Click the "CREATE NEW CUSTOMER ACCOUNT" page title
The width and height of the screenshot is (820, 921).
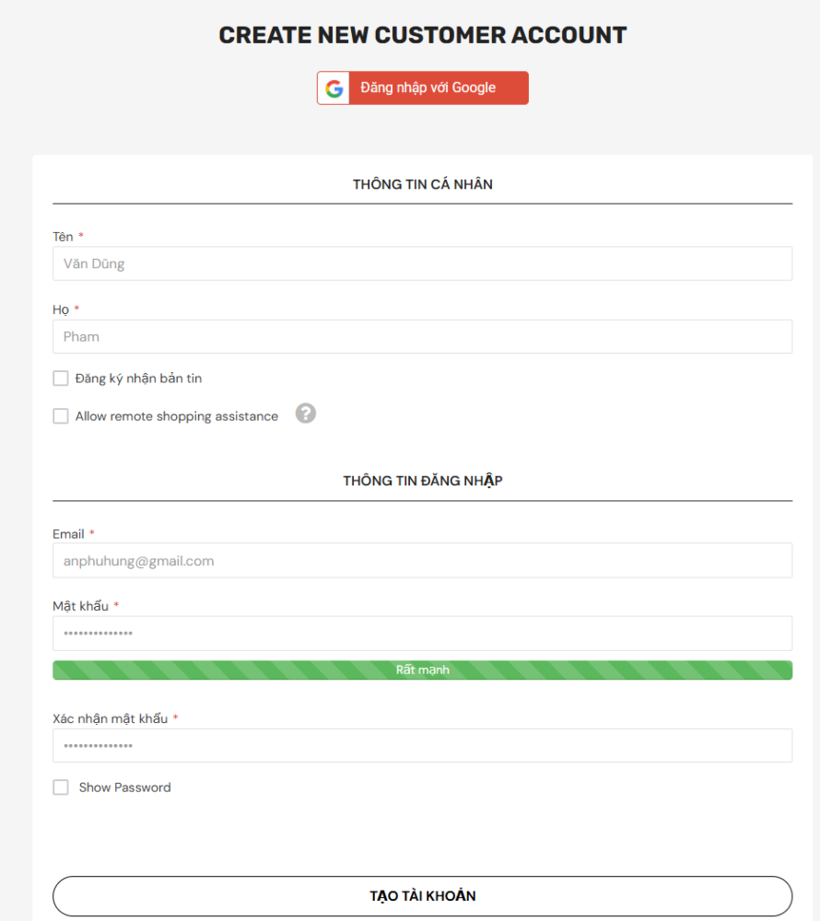point(422,35)
